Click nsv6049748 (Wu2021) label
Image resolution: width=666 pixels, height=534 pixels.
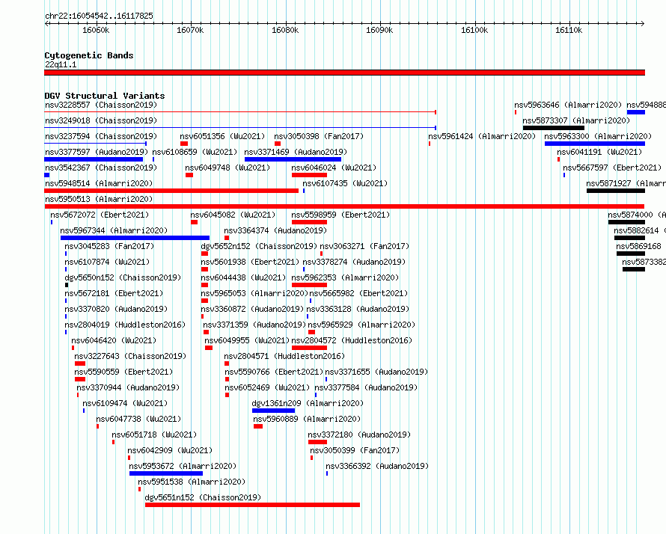[x=227, y=168]
